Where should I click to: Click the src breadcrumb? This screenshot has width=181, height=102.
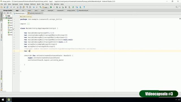pyautogui.click(x=23, y=10)
